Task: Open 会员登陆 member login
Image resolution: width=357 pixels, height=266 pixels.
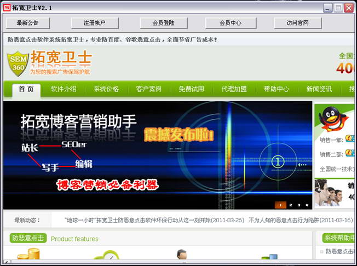Action: point(164,23)
